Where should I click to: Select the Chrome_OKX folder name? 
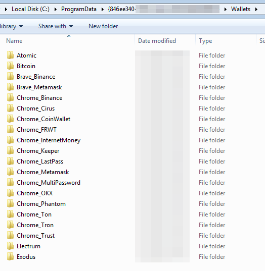(34, 193)
